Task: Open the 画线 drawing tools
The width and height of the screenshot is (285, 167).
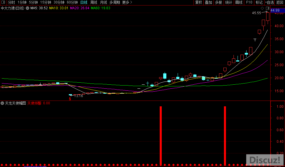Action: (239, 2)
